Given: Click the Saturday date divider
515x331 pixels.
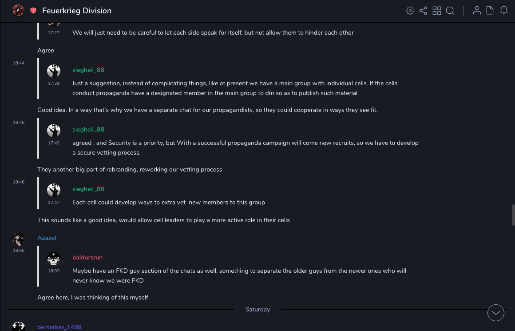Looking at the screenshot, I should click(x=257, y=310).
